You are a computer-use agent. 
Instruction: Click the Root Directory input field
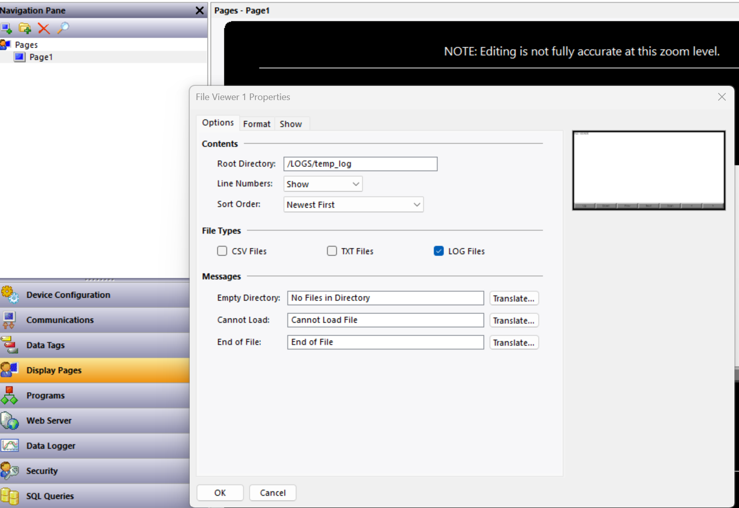[x=360, y=164]
